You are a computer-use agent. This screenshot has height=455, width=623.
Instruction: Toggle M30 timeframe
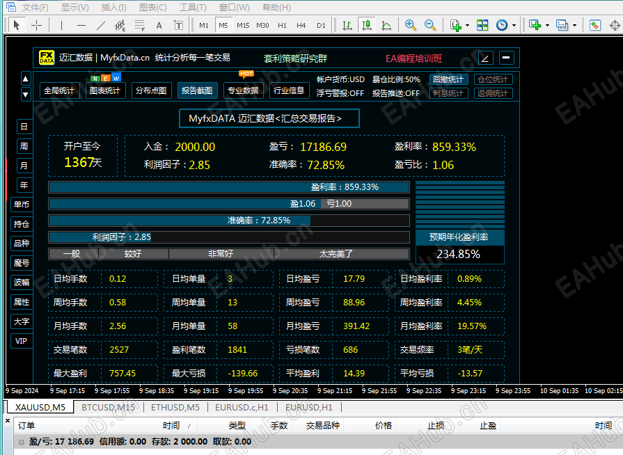pyautogui.click(x=262, y=26)
